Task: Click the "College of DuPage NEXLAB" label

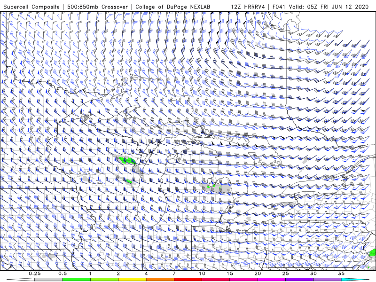Action: pos(172,7)
